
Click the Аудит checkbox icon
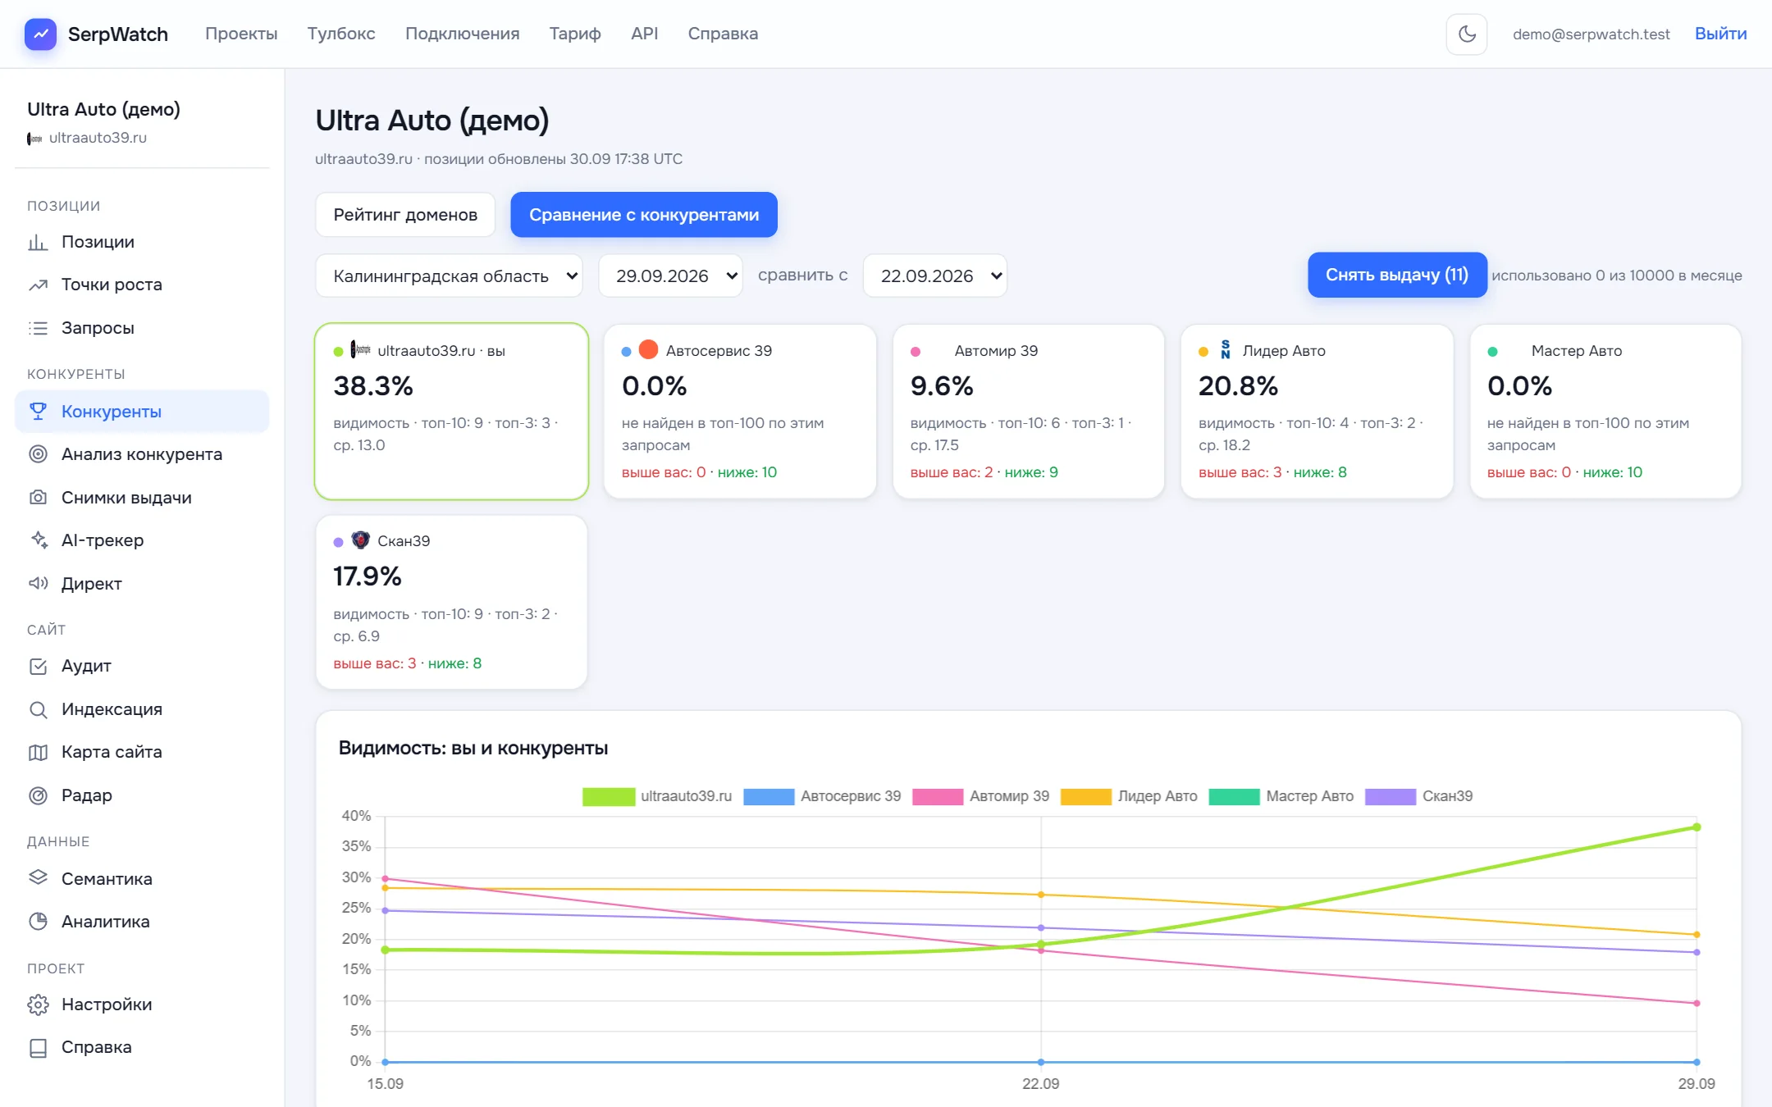[x=38, y=666]
